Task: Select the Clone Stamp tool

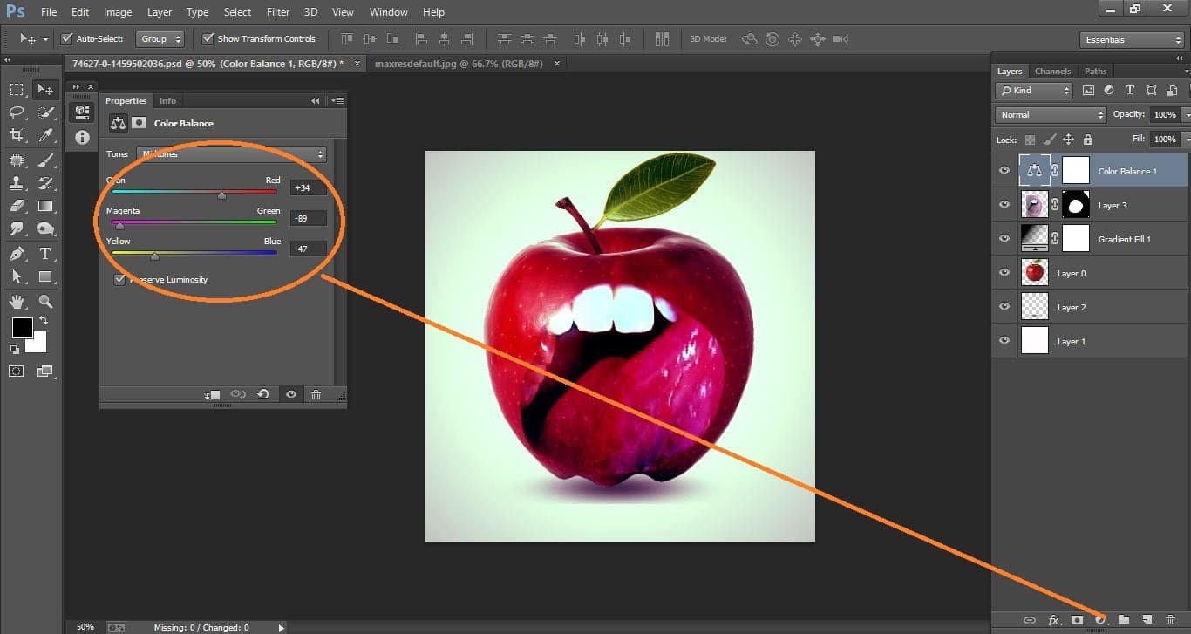Action: (x=16, y=182)
